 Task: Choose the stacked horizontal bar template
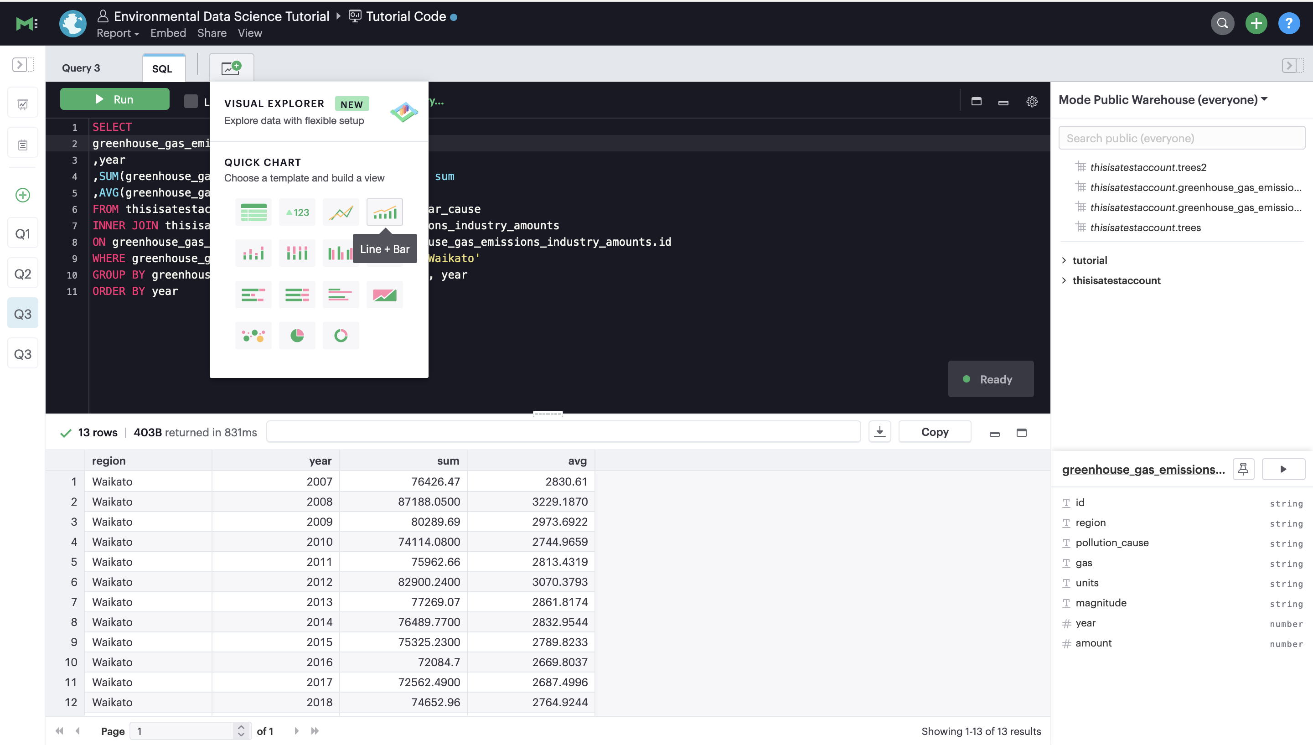pyautogui.click(x=253, y=294)
